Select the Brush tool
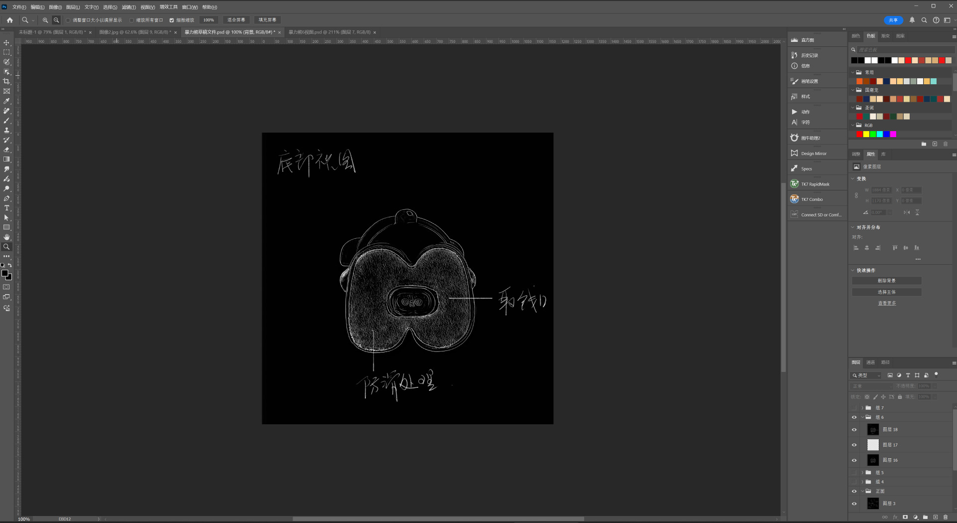The height and width of the screenshot is (523, 957). [6, 120]
